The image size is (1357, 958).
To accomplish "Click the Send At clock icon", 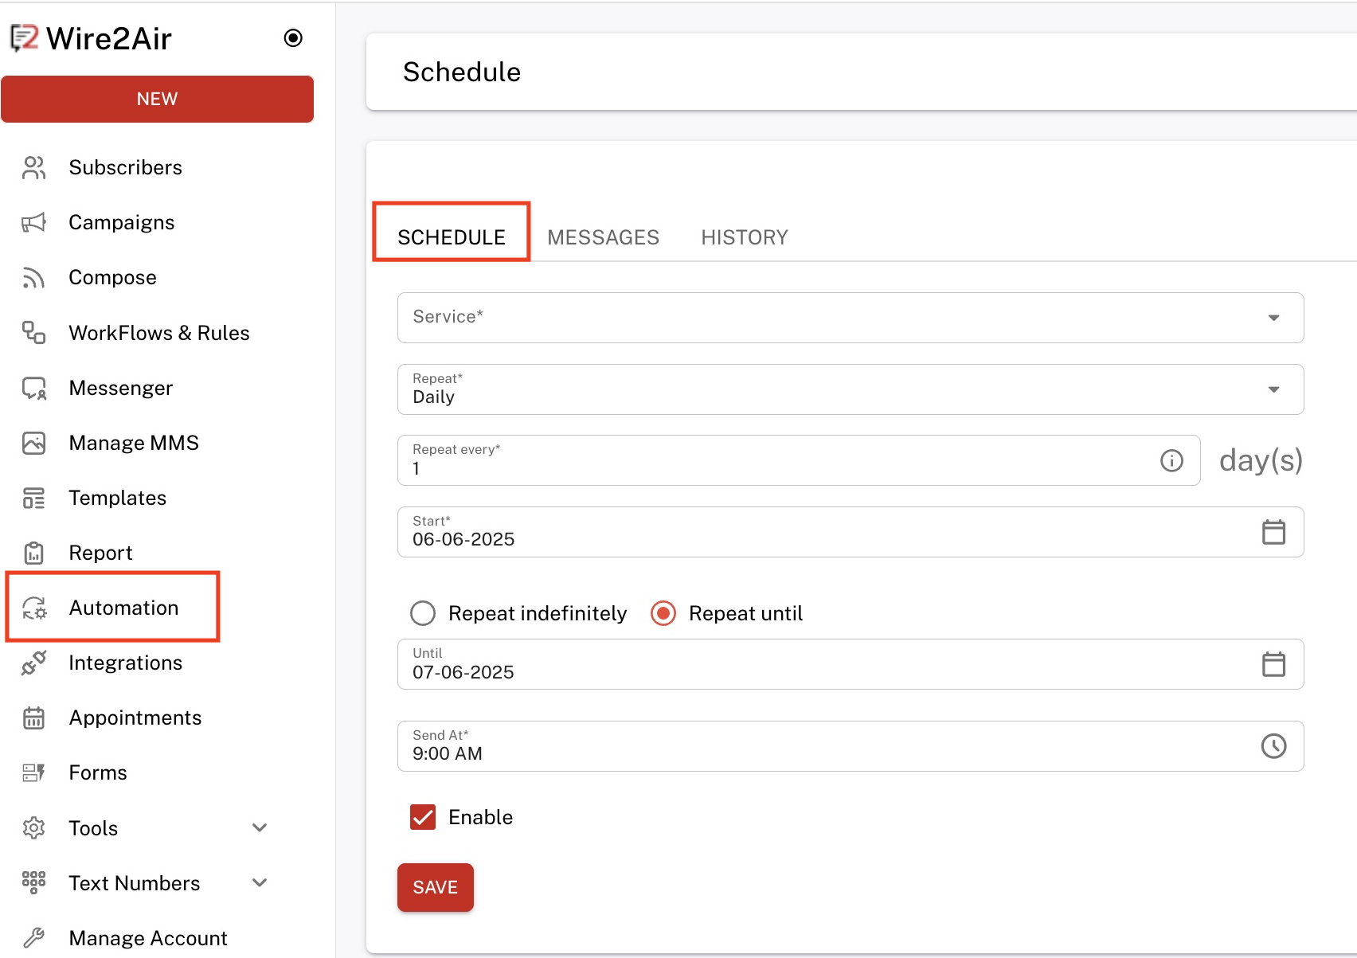I will point(1273,746).
